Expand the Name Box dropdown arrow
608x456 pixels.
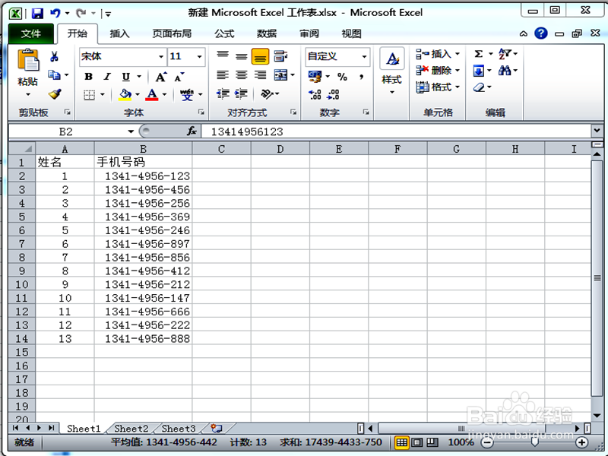pyautogui.click(x=131, y=131)
